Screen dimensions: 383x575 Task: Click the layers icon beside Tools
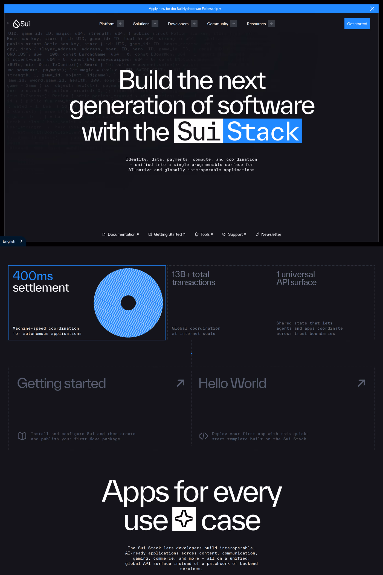click(x=197, y=234)
